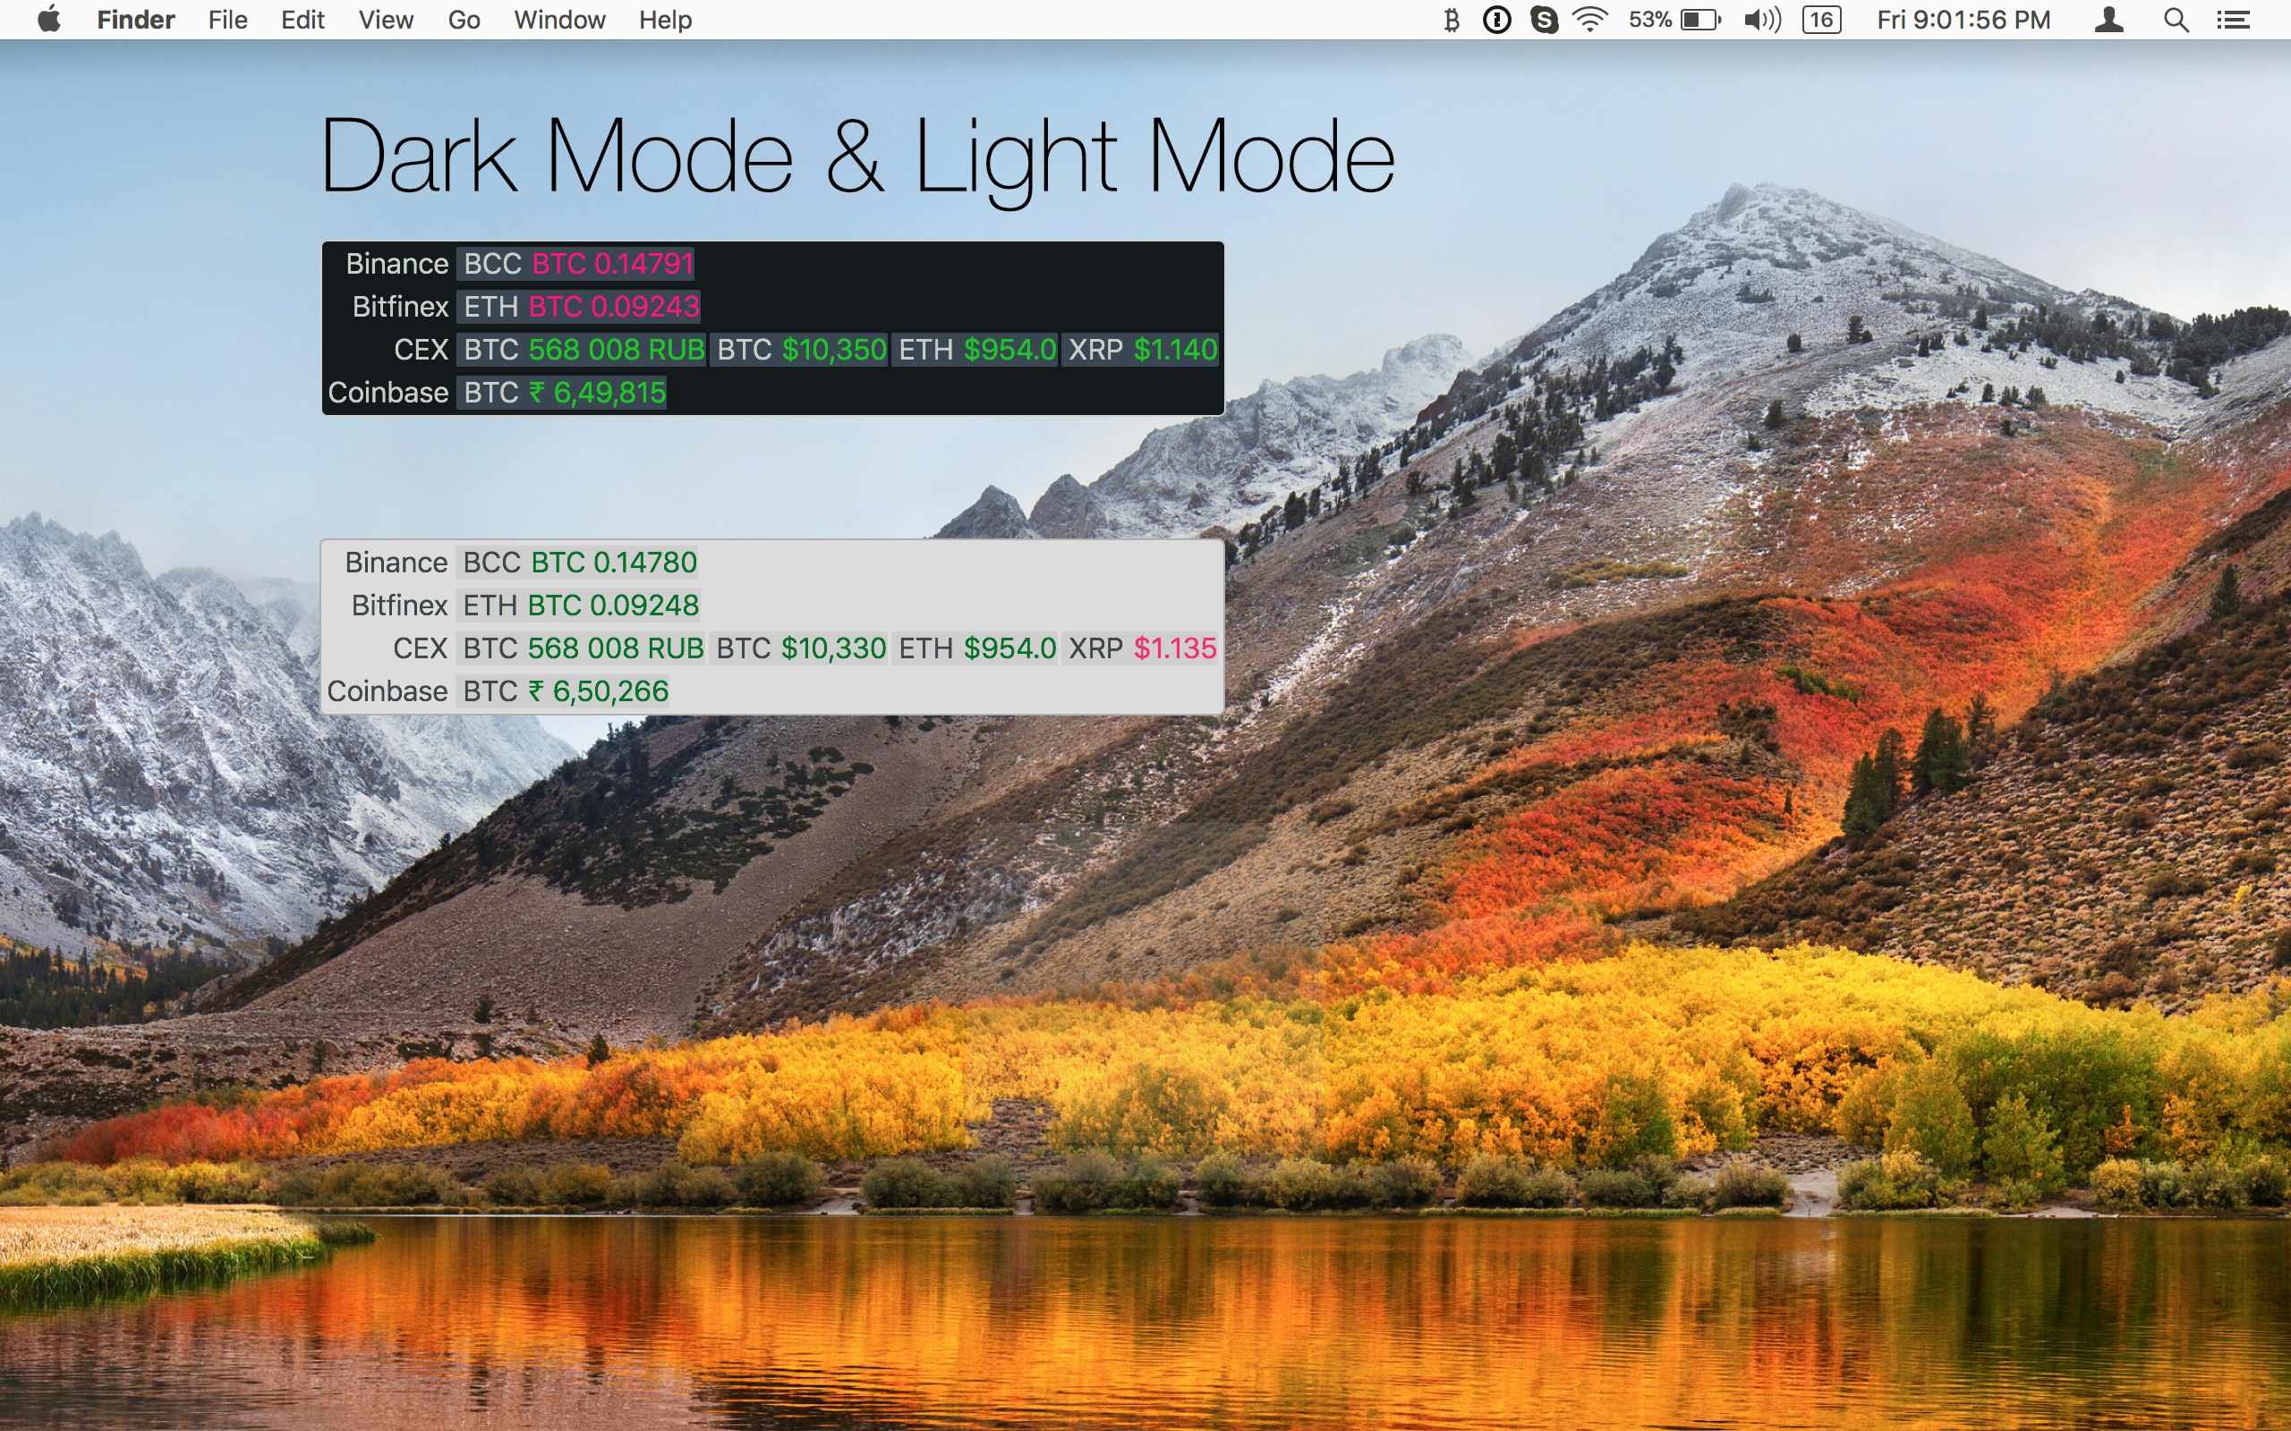This screenshot has height=1431, width=2291.
Task: Open the circled info status icon
Action: pos(1496,20)
